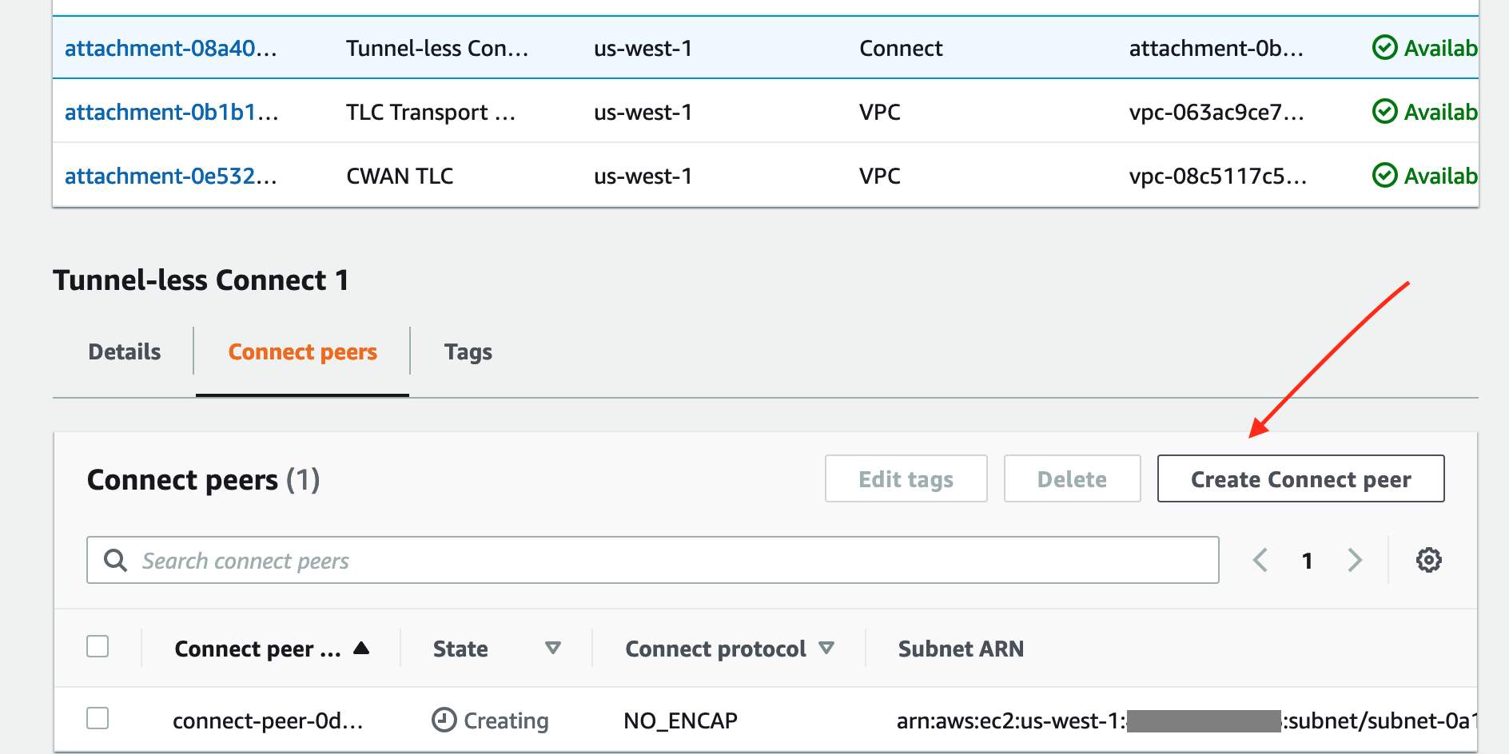The image size is (1509, 754).
Task: Tick the checkbox for connect-peer-0d row
Action: coord(98,718)
